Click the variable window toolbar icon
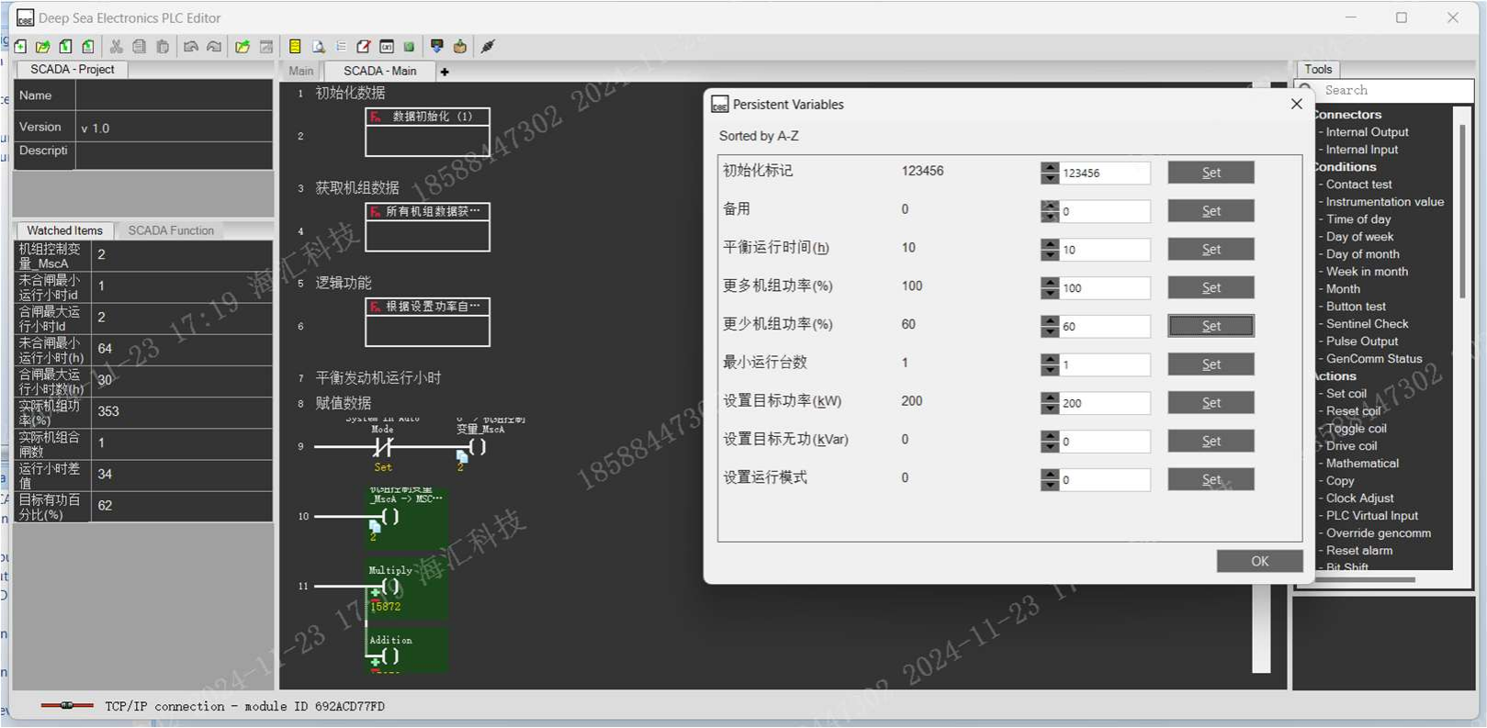Image resolution: width=1487 pixels, height=728 pixels. tap(387, 46)
